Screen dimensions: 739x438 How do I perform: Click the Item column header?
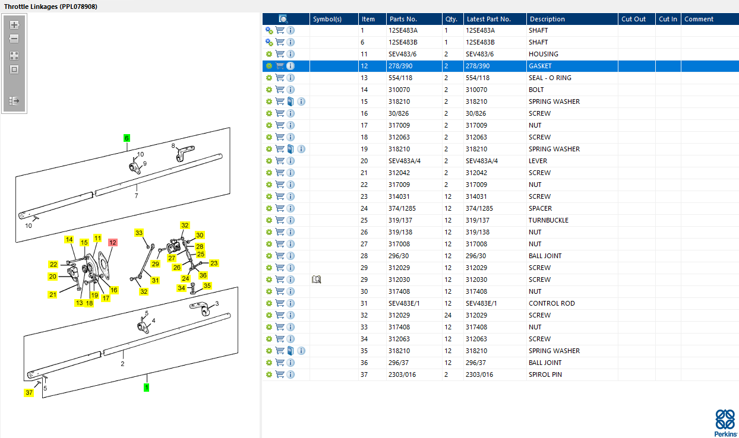tap(372, 19)
